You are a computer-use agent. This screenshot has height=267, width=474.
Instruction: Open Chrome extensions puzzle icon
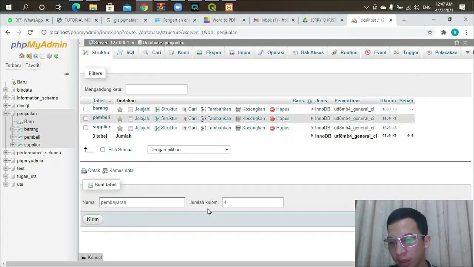pyautogui.click(x=444, y=32)
